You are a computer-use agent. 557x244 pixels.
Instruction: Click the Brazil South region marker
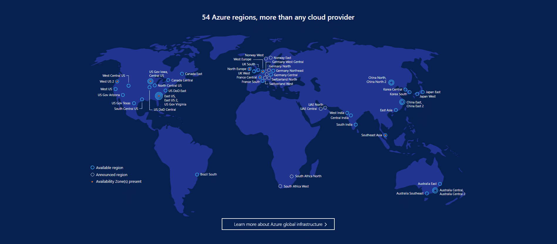tap(197, 174)
